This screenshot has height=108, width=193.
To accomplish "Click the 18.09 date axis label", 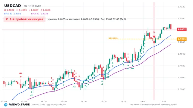I will (43, 101).
